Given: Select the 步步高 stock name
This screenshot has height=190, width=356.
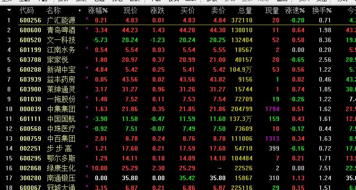Looking at the screenshot, I should [59, 148].
